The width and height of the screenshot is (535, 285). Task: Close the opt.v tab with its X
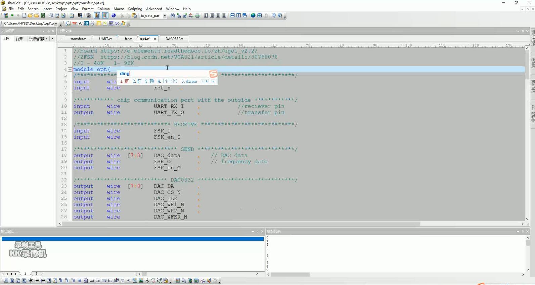click(155, 39)
